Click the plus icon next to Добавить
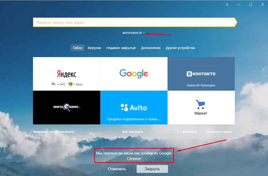Screen dimensions: 268x176 point(177,131)
